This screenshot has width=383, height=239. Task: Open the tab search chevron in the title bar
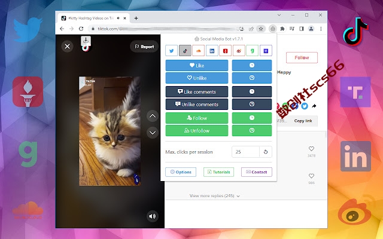(x=279, y=15)
